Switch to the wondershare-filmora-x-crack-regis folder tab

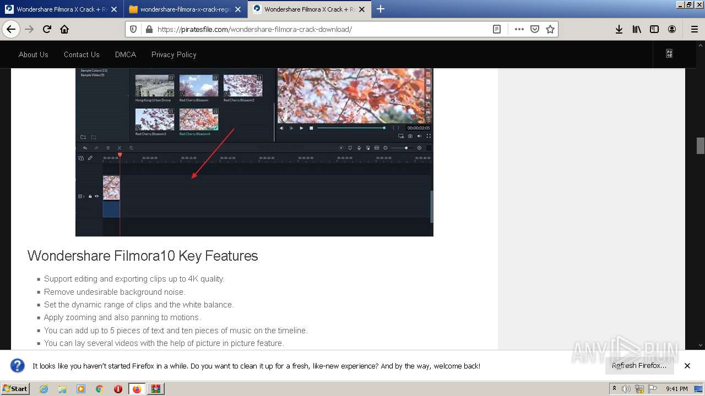[x=180, y=9]
